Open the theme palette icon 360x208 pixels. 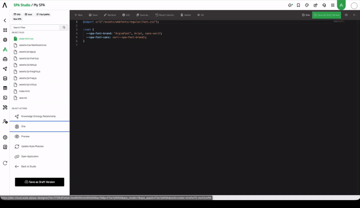coord(307,5)
